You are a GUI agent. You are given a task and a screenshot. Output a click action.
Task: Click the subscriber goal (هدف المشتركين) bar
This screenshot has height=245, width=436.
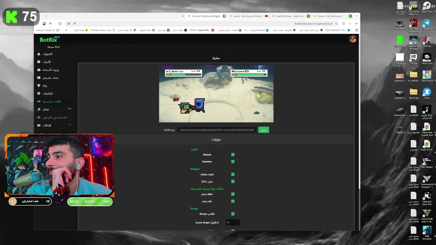point(30,201)
